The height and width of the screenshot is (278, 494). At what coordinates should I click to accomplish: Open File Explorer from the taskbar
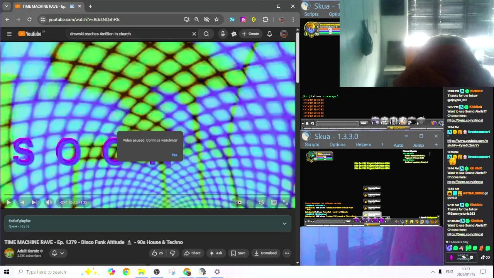141,272
